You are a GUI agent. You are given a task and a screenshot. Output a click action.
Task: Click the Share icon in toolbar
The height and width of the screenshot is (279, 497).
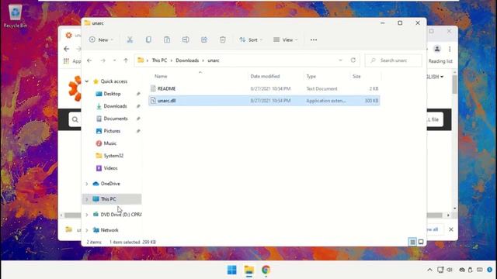pos(203,40)
